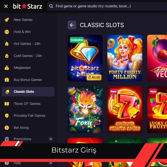
Task: Click the Megaways money bag icon
Action: tap(7, 68)
